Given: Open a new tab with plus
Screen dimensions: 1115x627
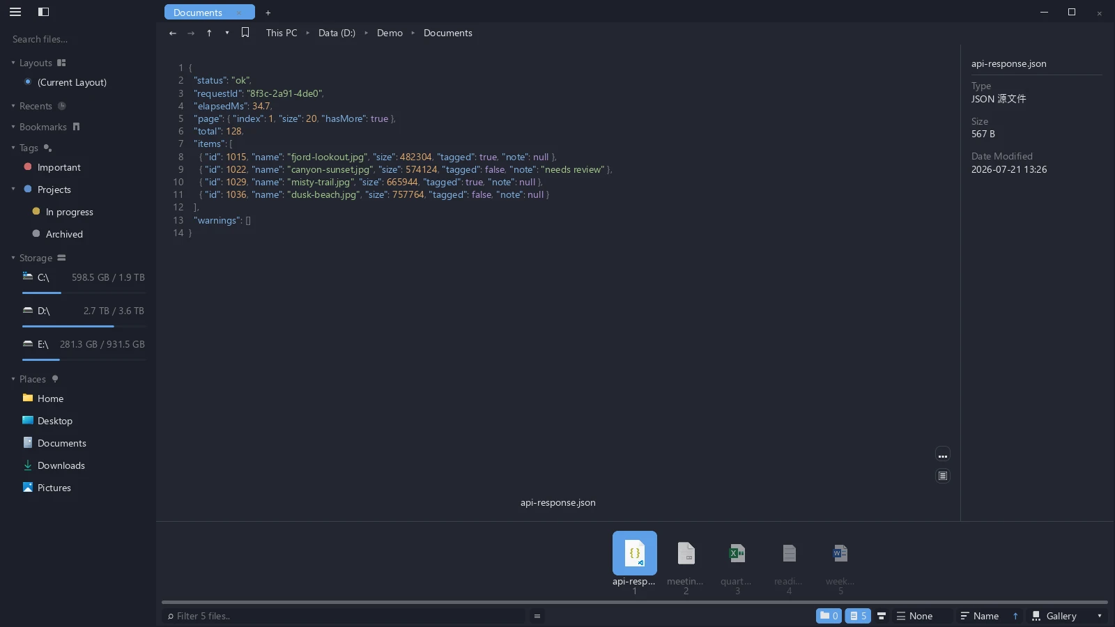Looking at the screenshot, I should pos(268,13).
